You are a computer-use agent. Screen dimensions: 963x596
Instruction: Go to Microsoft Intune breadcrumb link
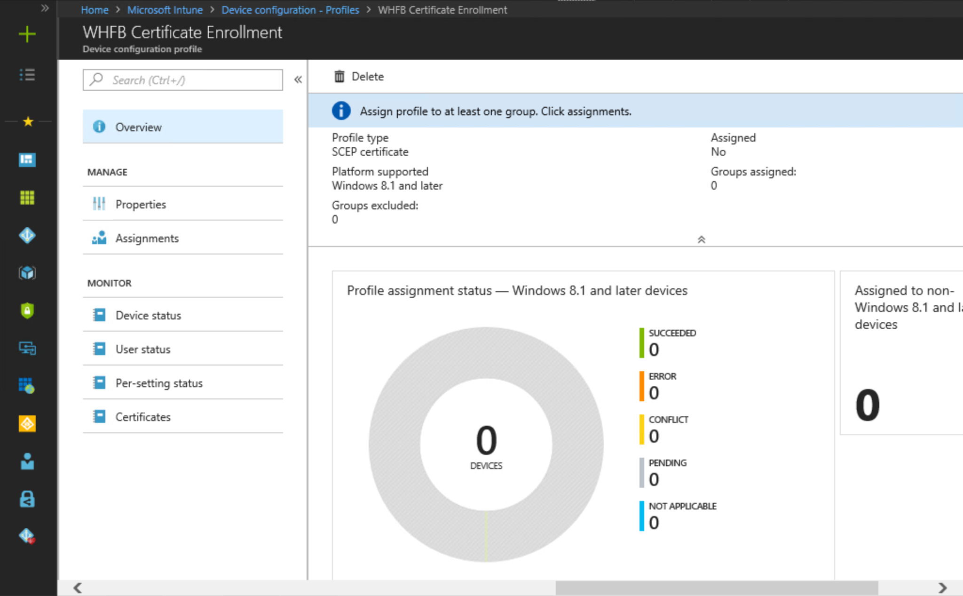point(165,10)
